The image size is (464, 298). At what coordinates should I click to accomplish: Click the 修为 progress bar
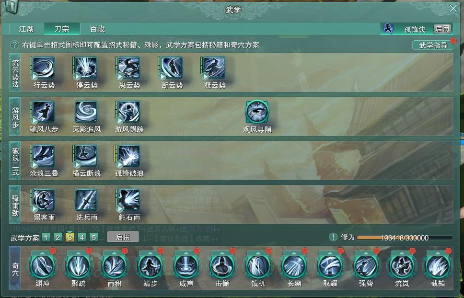point(405,238)
